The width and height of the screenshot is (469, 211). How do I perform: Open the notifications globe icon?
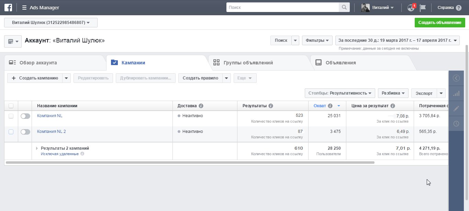(x=411, y=7)
